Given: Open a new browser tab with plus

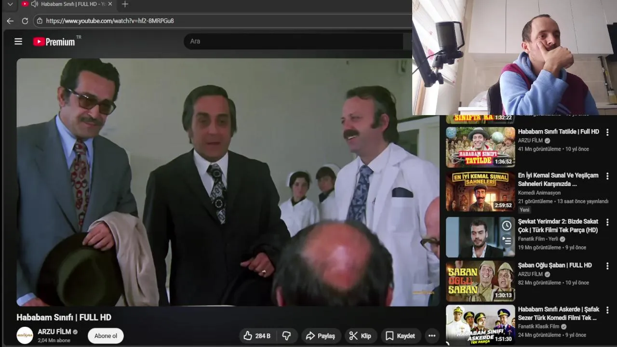Looking at the screenshot, I should coord(125,4).
